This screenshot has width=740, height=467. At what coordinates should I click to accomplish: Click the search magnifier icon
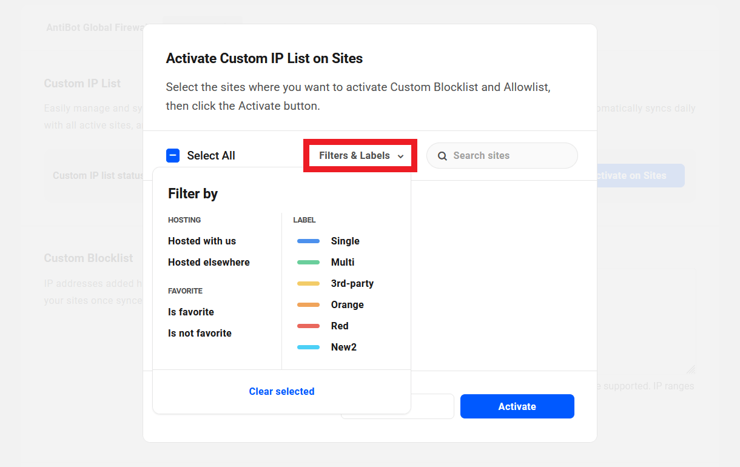tap(443, 156)
